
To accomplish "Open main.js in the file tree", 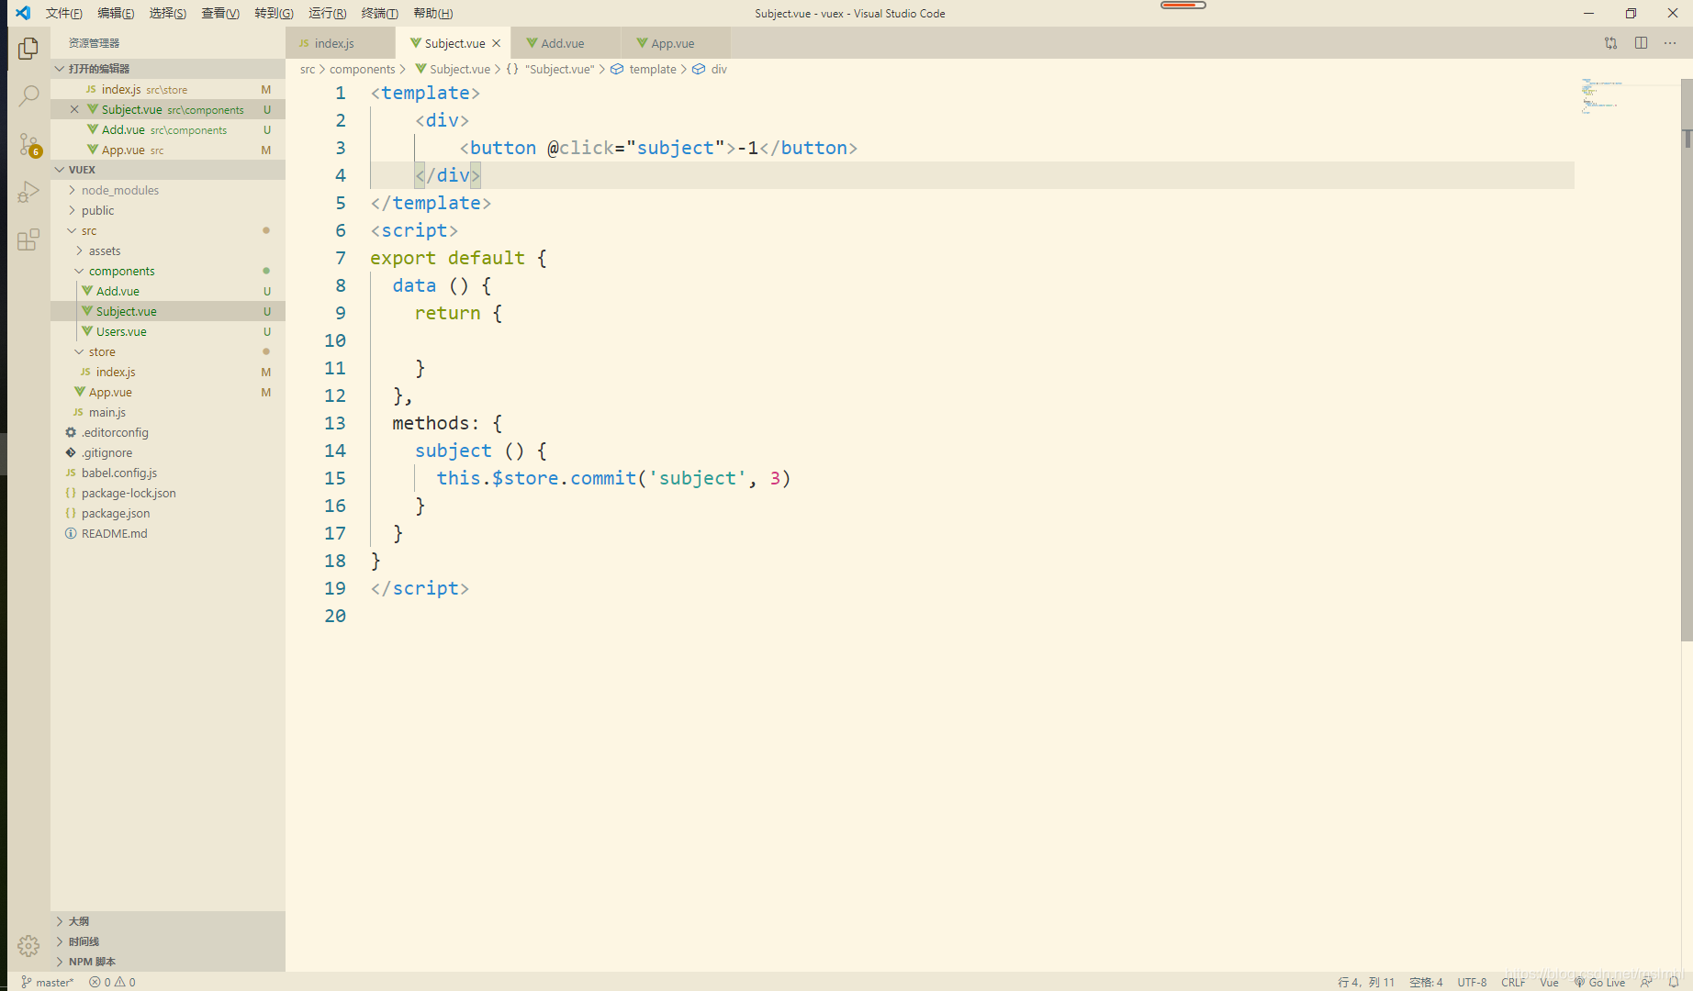I will click(x=167, y=412).
